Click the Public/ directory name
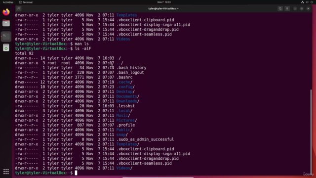The image size is (316, 178). click(x=124, y=130)
